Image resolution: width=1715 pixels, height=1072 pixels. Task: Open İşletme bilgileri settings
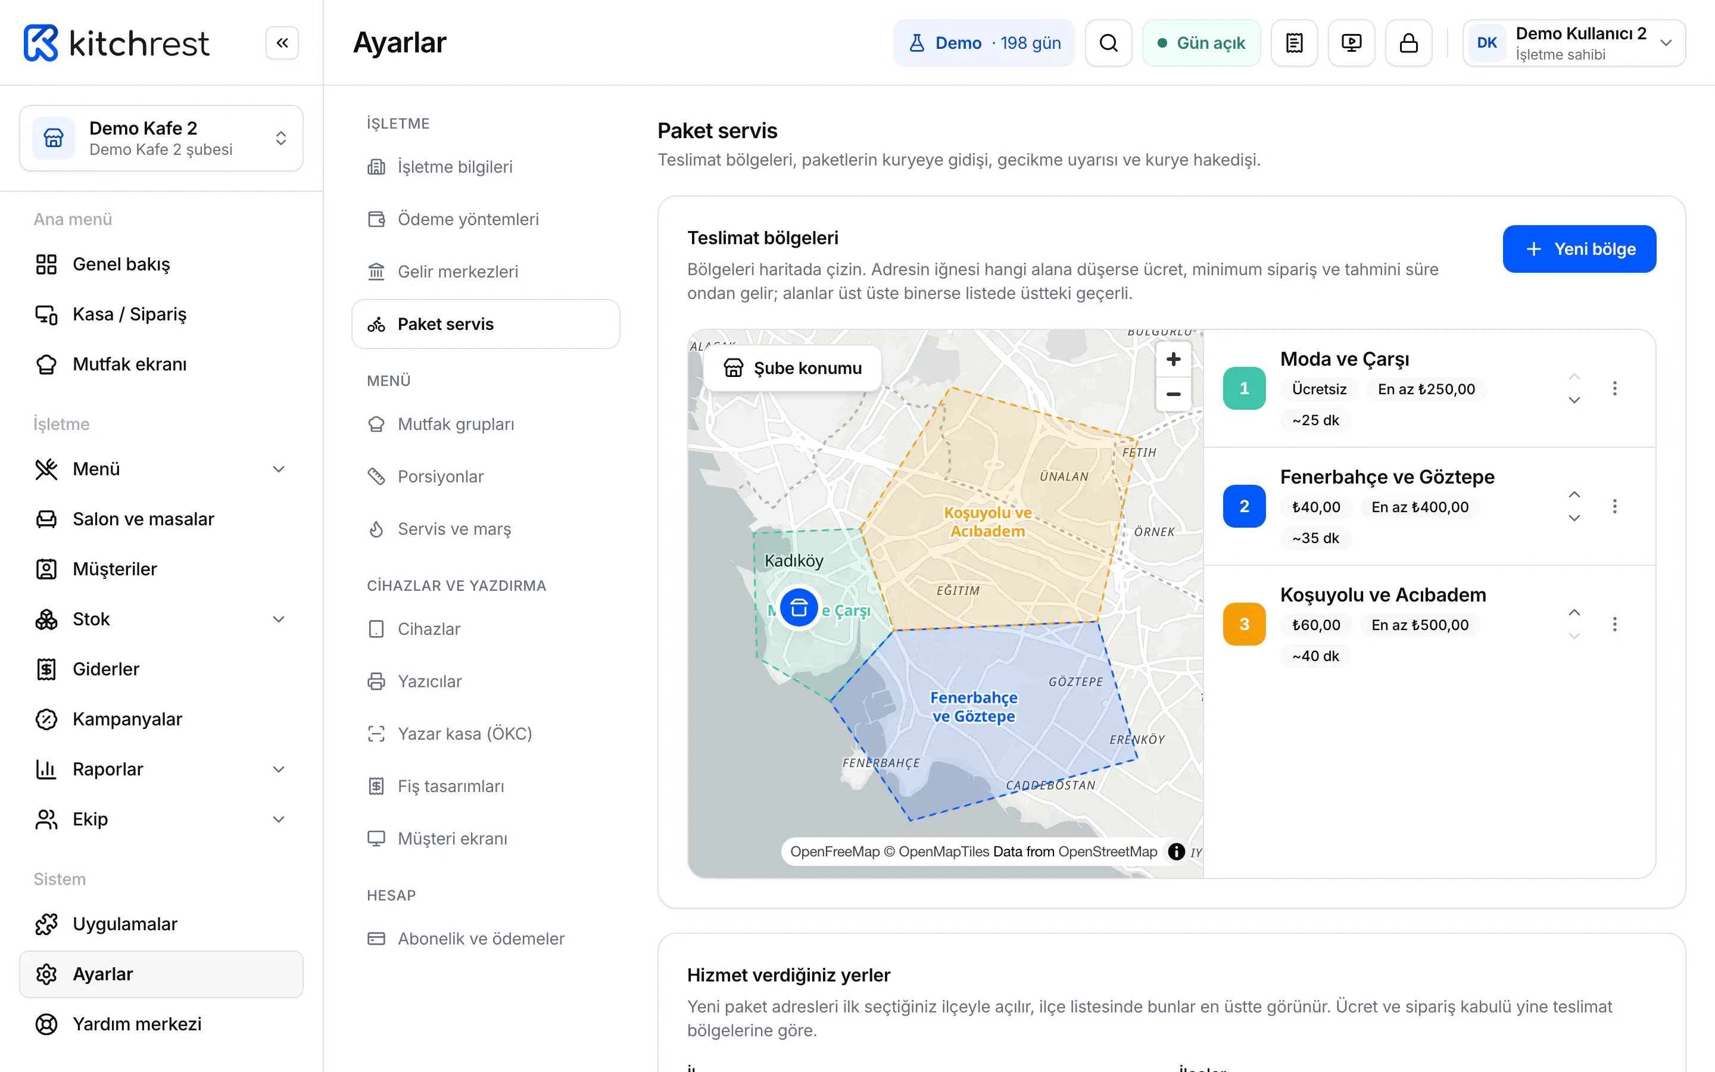point(486,167)
